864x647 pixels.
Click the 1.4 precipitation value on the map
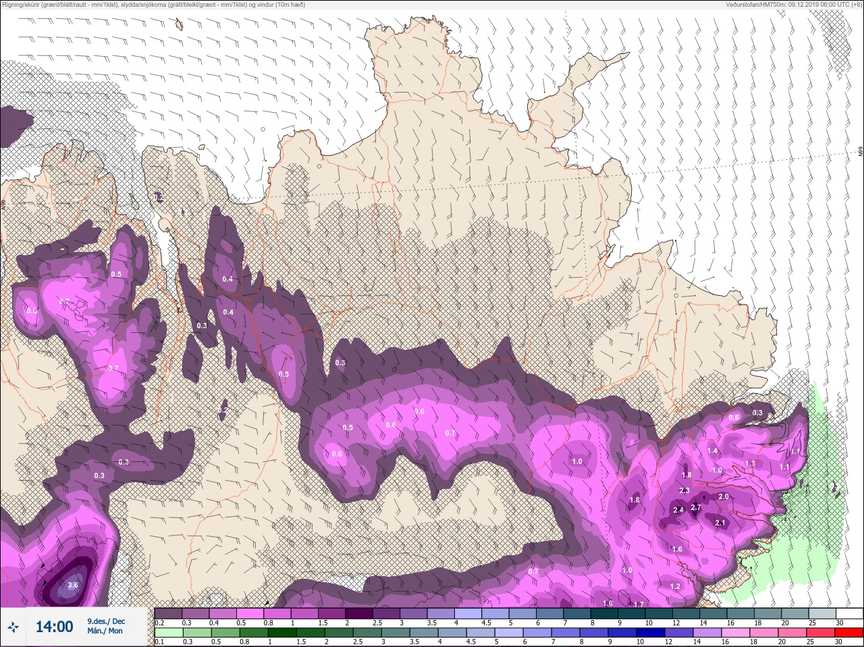pyautogui.click(x=713, y=450)
